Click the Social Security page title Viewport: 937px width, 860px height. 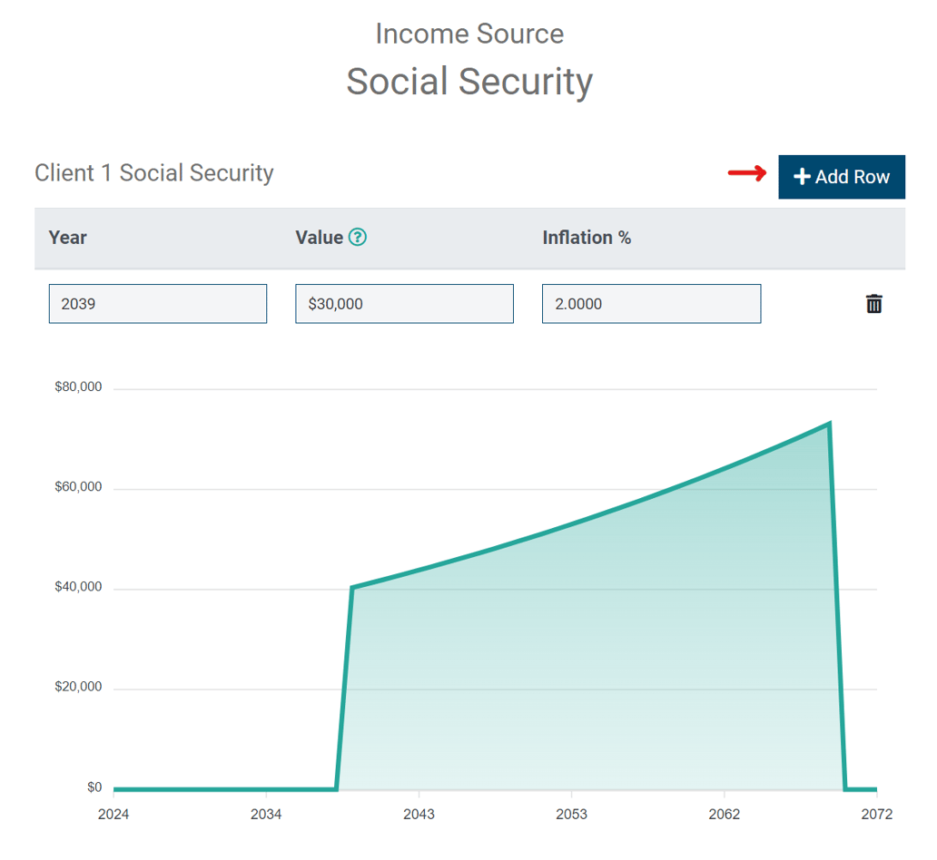click(469, 81)
